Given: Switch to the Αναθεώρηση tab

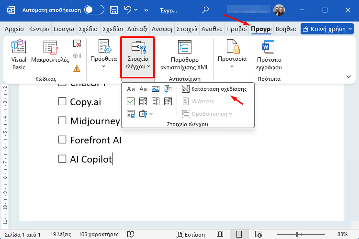Looking at the screenshot, I should [212, 29].
